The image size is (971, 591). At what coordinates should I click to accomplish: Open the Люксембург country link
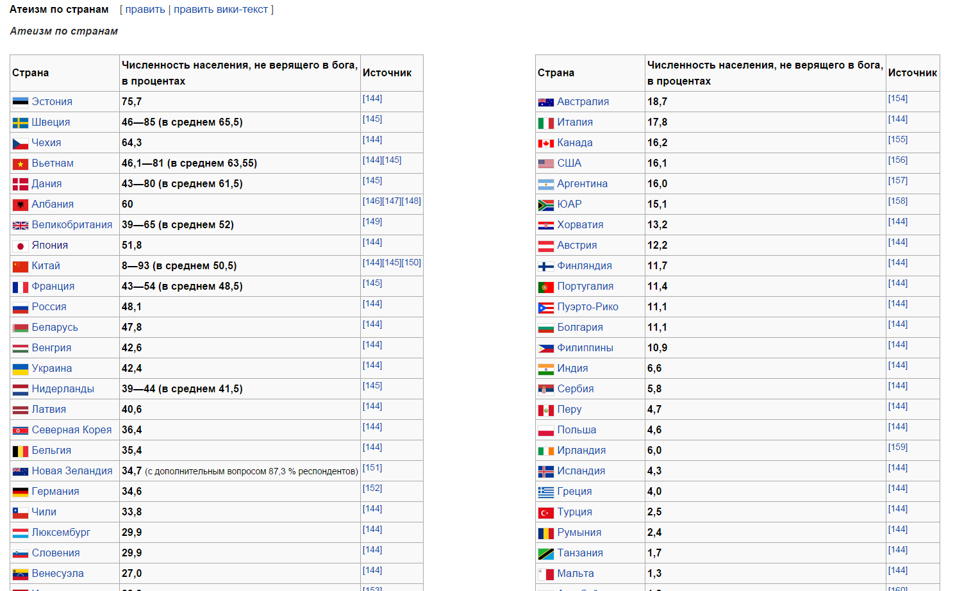pos(61,533)
